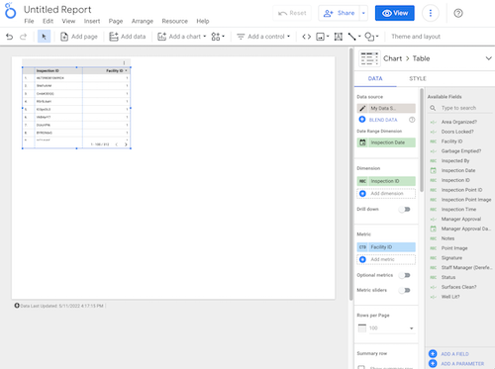Activate the selection mode arrow tool
The width and height of the screenshot is (495, 369).
tap(44, 37)
